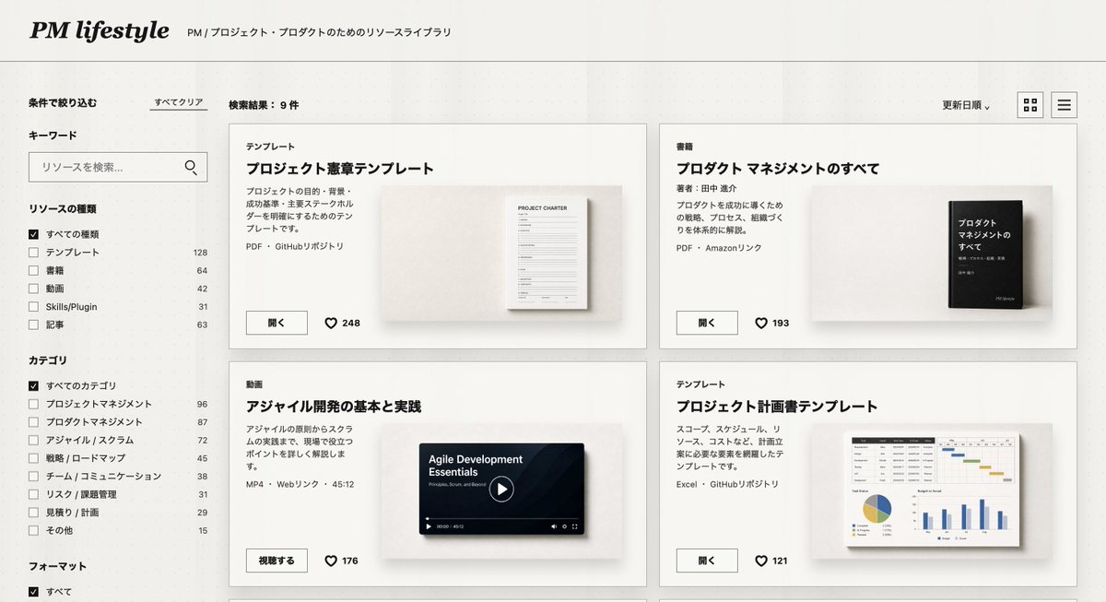Switch to list view layout
This screenshot has height=602, width=1106.
coord(1064,105)
